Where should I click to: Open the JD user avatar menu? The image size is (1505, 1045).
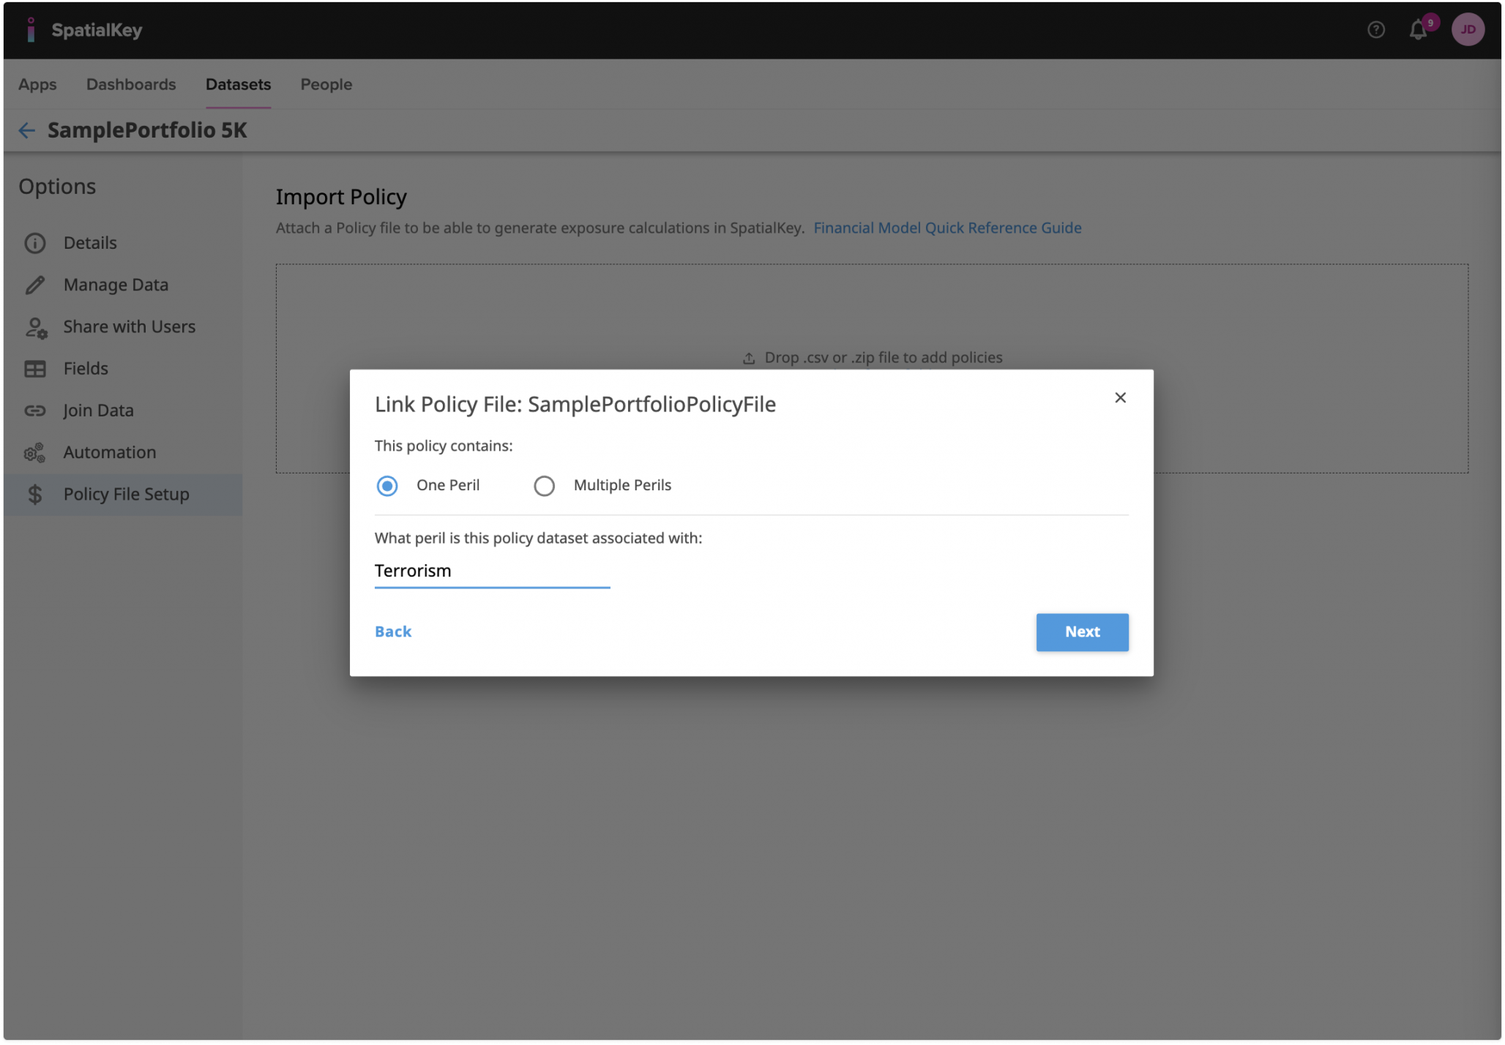click(x=1467, y=30)
